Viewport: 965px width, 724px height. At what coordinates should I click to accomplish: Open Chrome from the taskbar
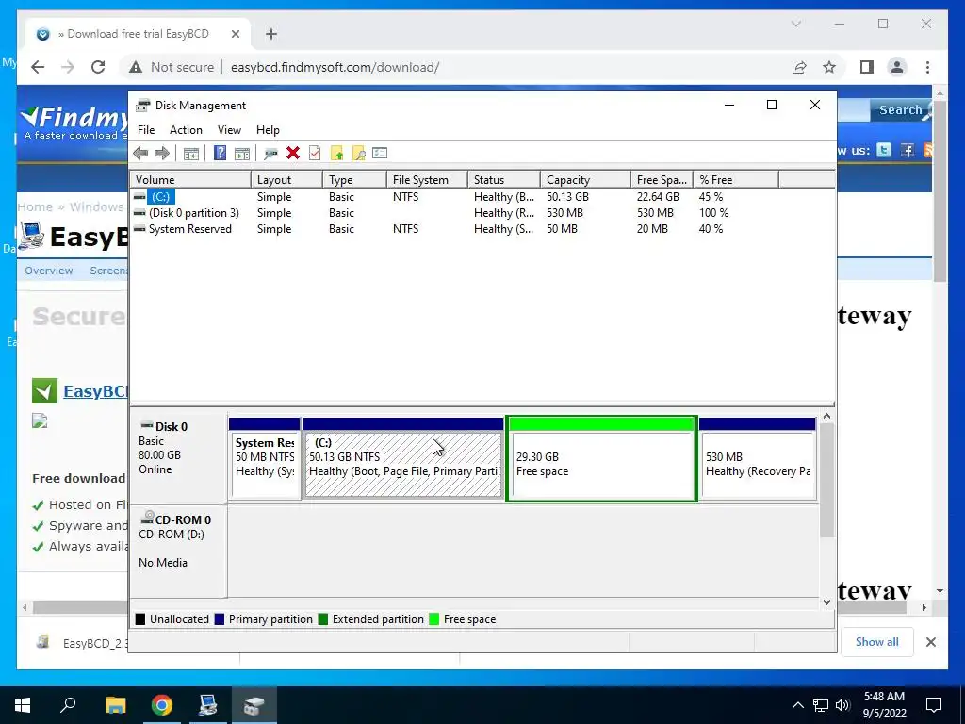pyautogui.click(x=162, y=705)
